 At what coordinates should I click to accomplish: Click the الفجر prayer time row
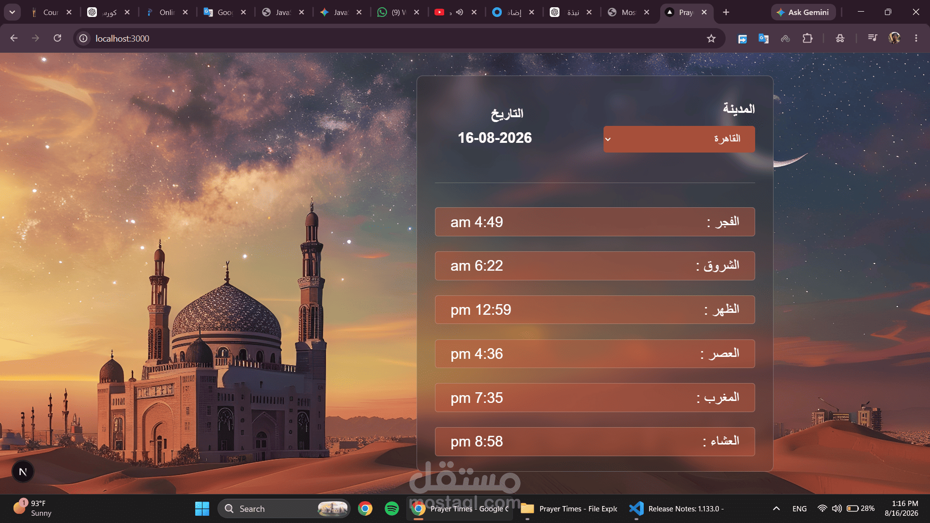(595, 222)
